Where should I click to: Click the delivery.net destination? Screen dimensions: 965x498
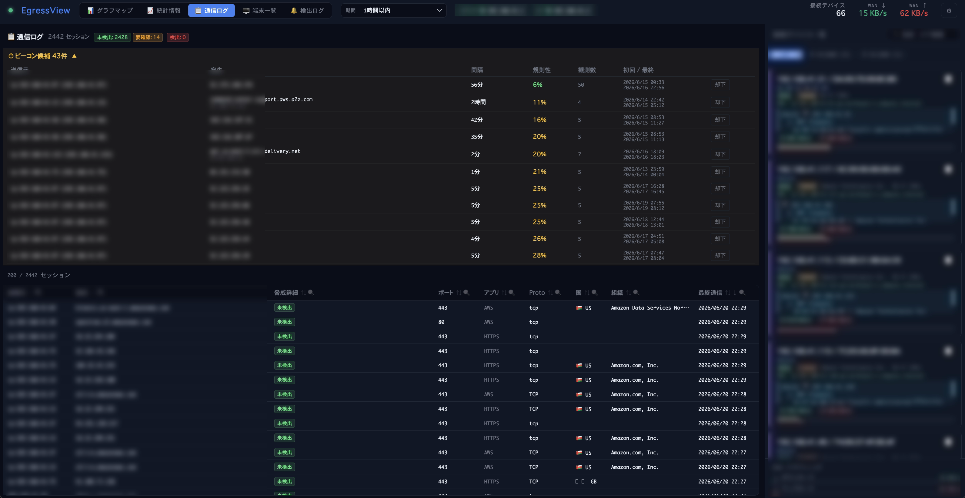click(282, 151)
